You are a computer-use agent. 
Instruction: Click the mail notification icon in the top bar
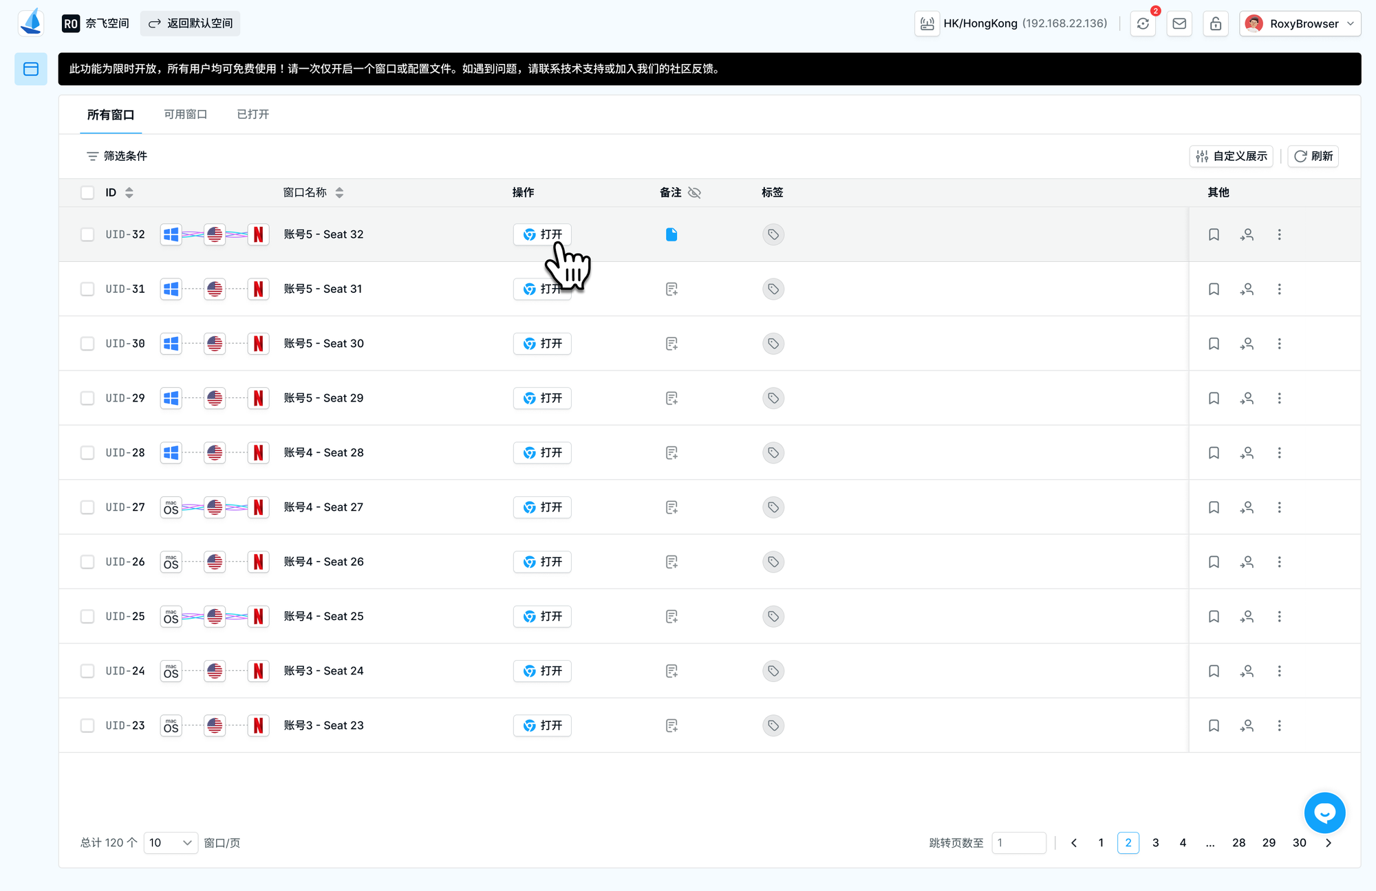point(1179,23)
